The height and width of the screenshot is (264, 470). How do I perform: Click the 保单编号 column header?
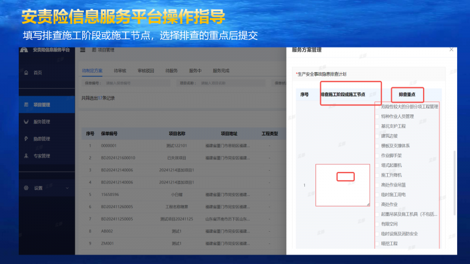click(109, 134)
